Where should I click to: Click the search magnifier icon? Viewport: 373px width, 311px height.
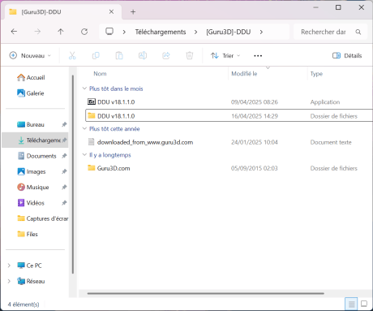358,32
